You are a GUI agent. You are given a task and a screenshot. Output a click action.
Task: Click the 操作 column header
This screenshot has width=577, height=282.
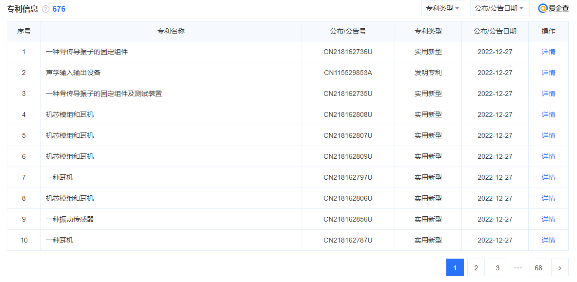[548, 31]
